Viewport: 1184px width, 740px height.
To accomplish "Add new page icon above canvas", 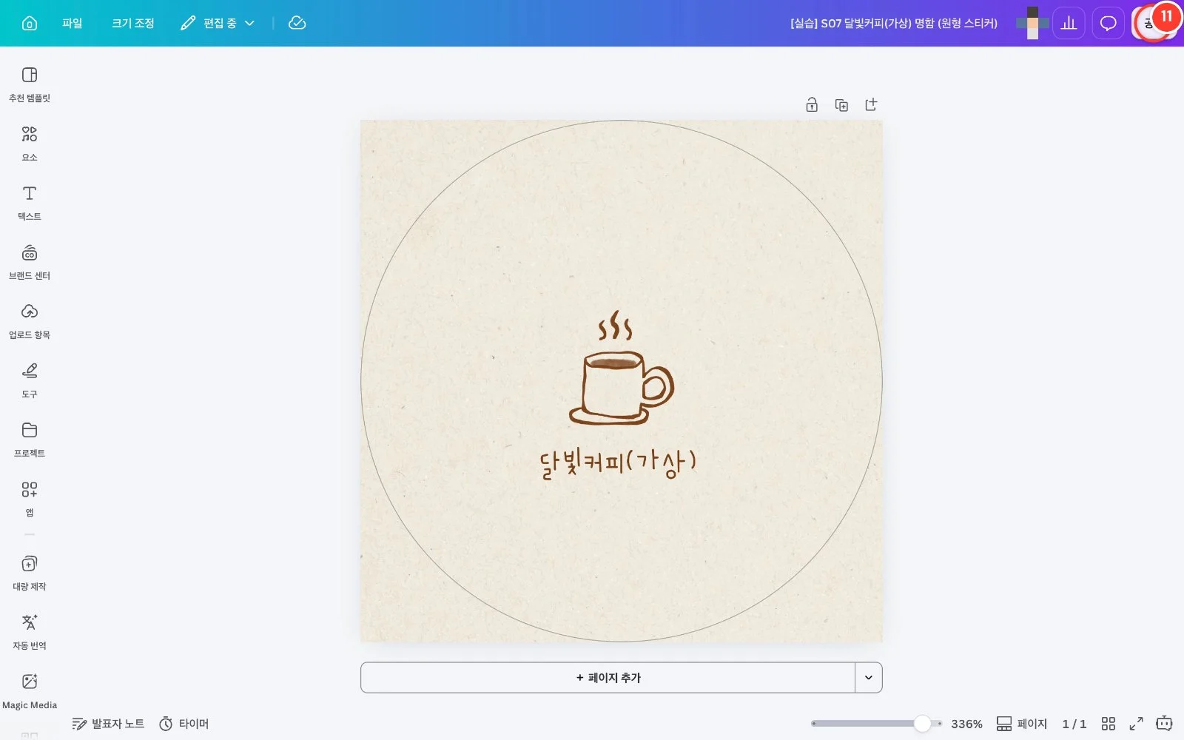I will click(x=871, y=104).
